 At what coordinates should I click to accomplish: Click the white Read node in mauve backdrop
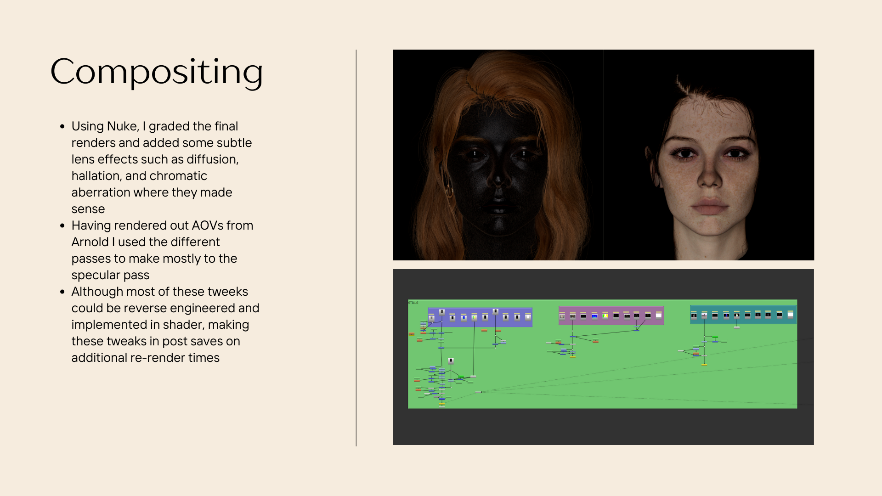coord(658,316)
